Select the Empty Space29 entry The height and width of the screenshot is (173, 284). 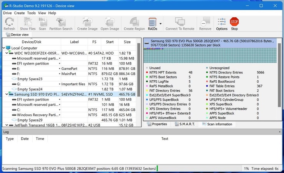click(x=69, y=120)
